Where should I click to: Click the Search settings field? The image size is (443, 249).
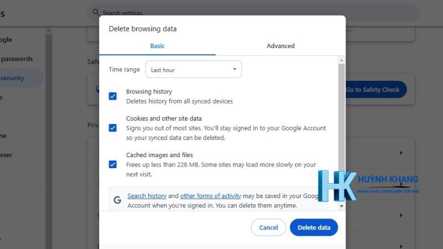253,13
